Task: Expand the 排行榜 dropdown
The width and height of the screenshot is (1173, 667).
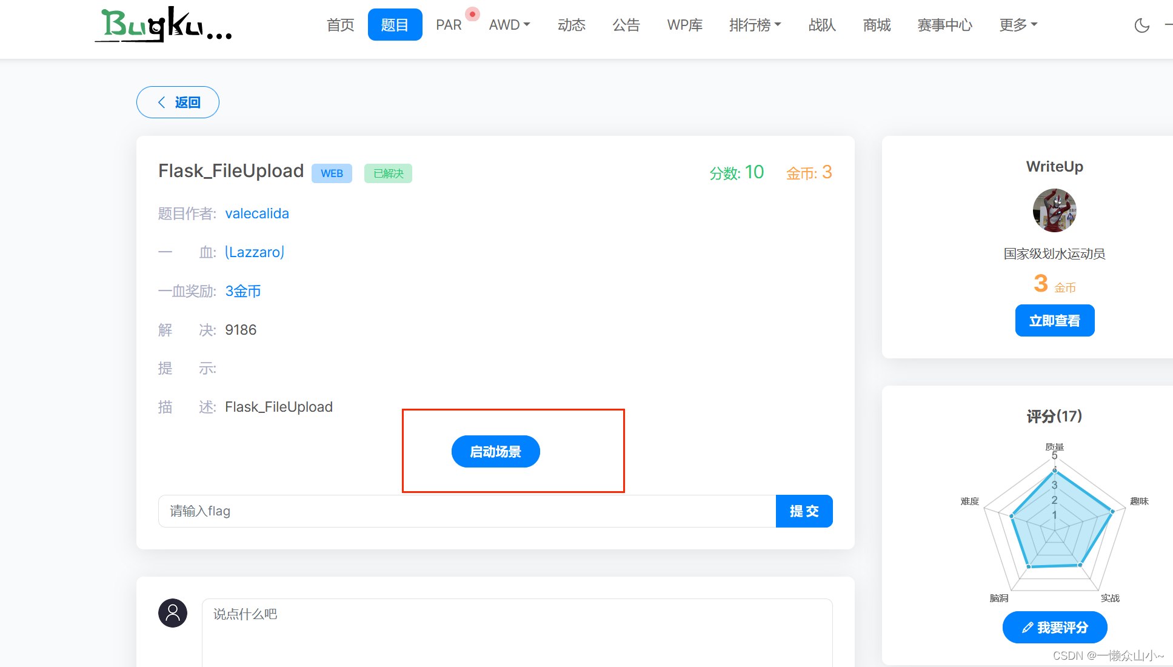Action: [755, 25]
